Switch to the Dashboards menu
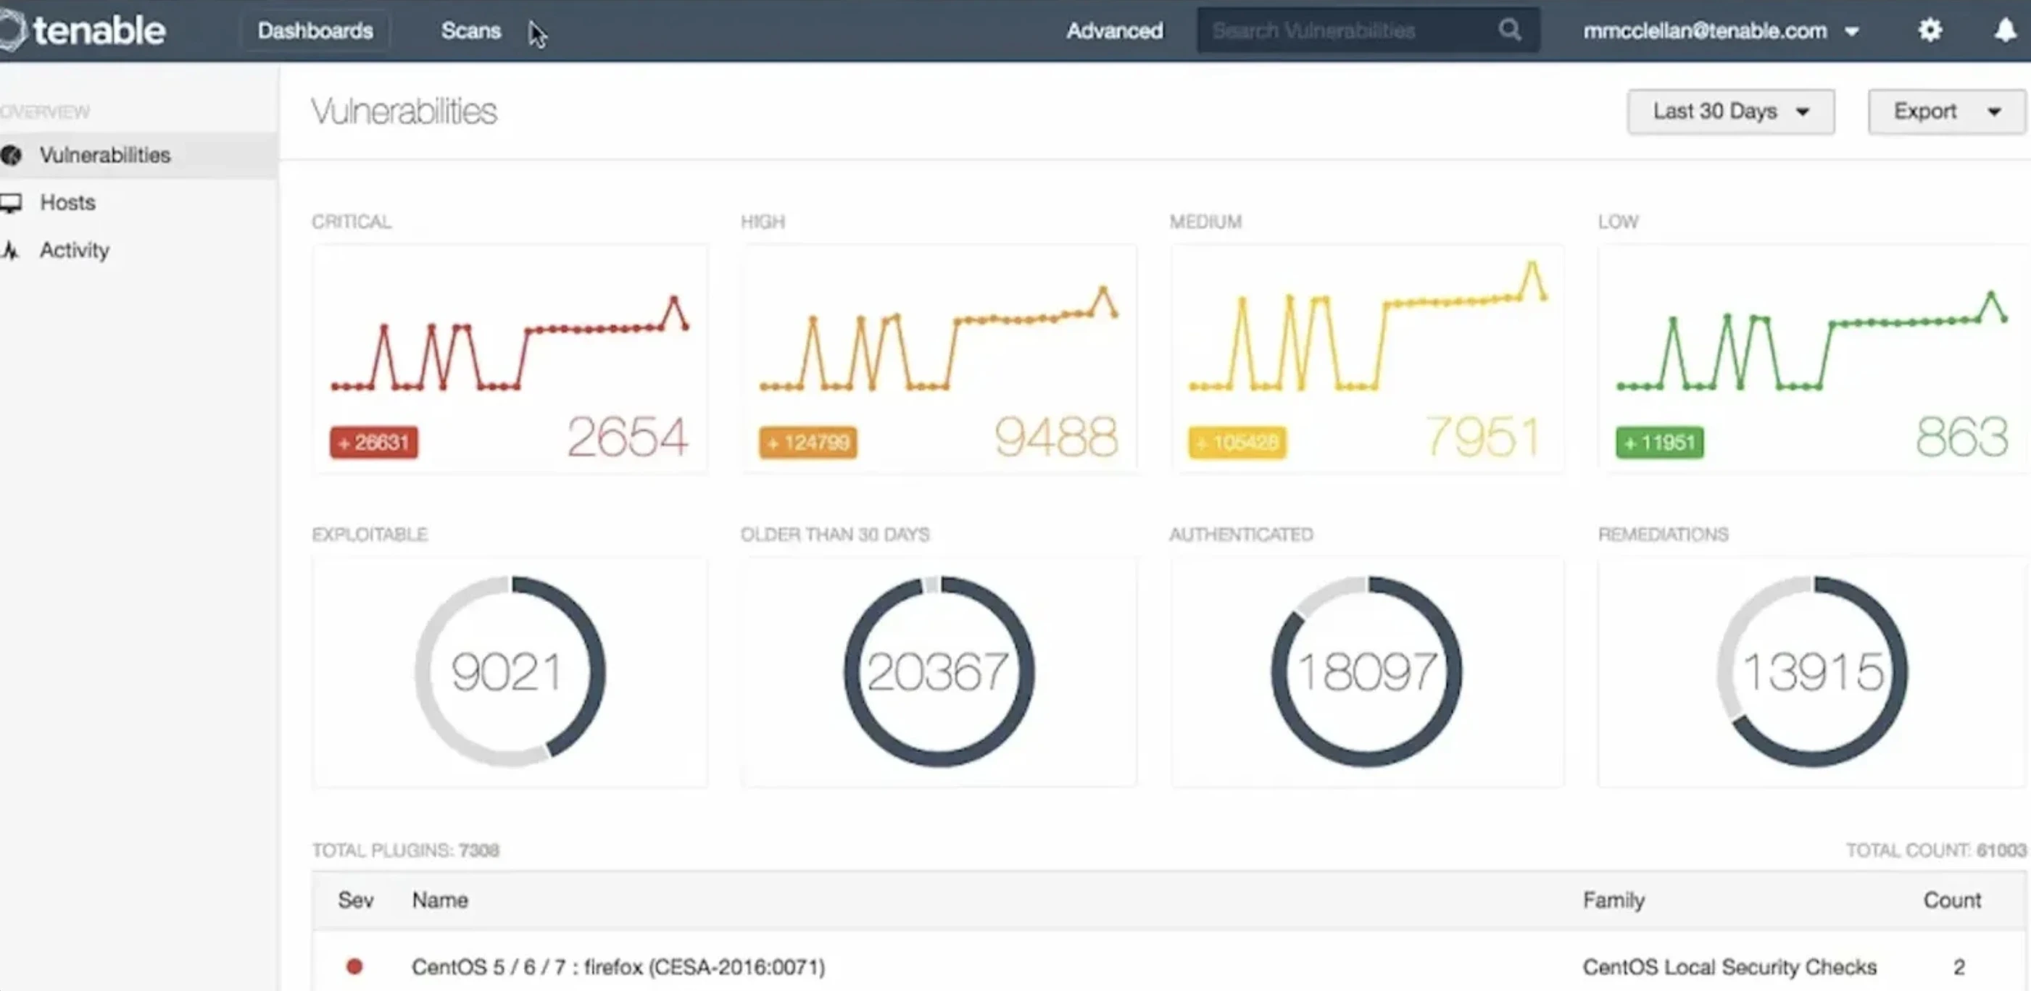 315,30
